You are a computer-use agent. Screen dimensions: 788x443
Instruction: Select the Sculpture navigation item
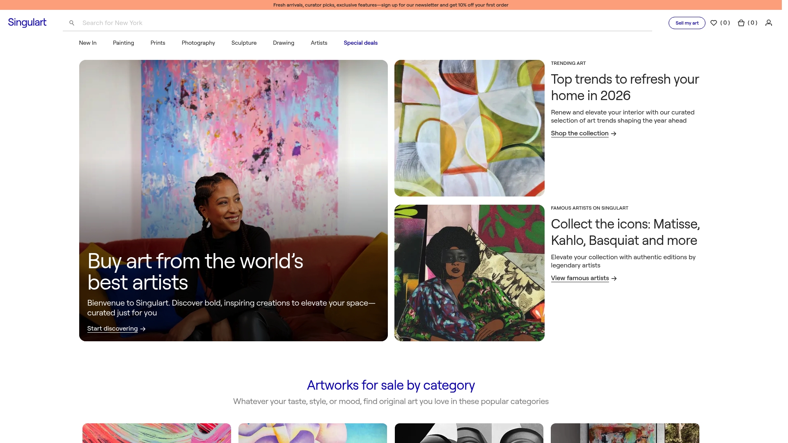point(244,43)
